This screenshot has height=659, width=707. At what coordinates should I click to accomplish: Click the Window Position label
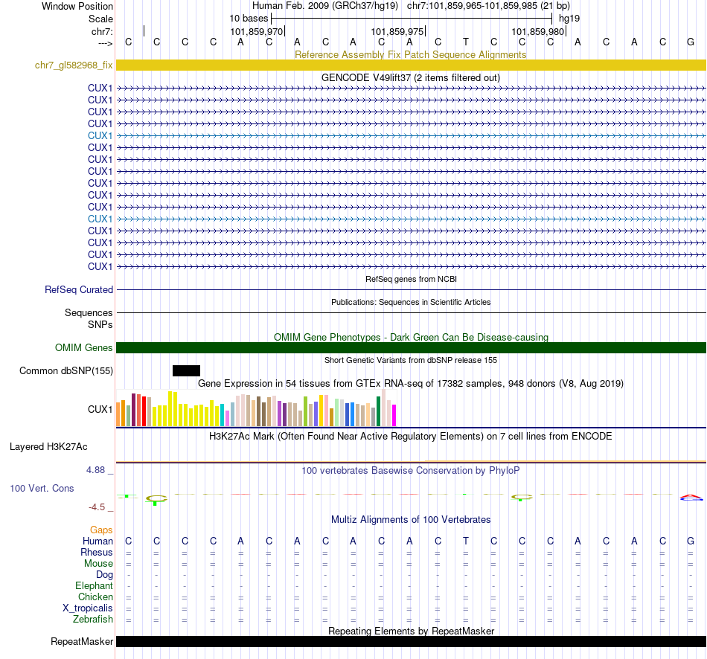(77, 6)
